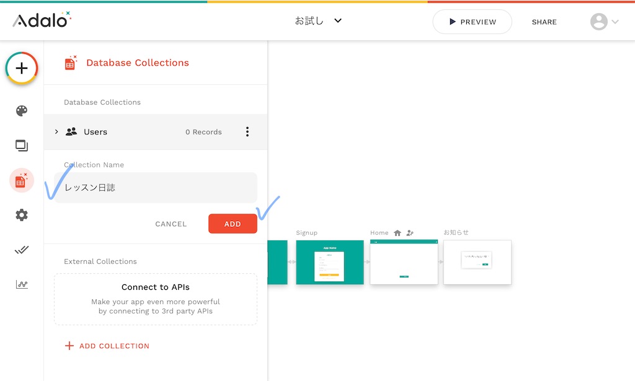The width and height of the screenshot is (635, 381).
Task: Cancel the new collection
Action: pos(171,224)
